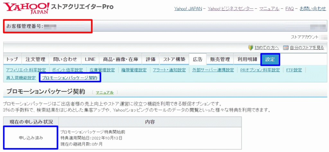Click the お客様管理番号 label
This screenshot has width=329, height=152.
25,26
